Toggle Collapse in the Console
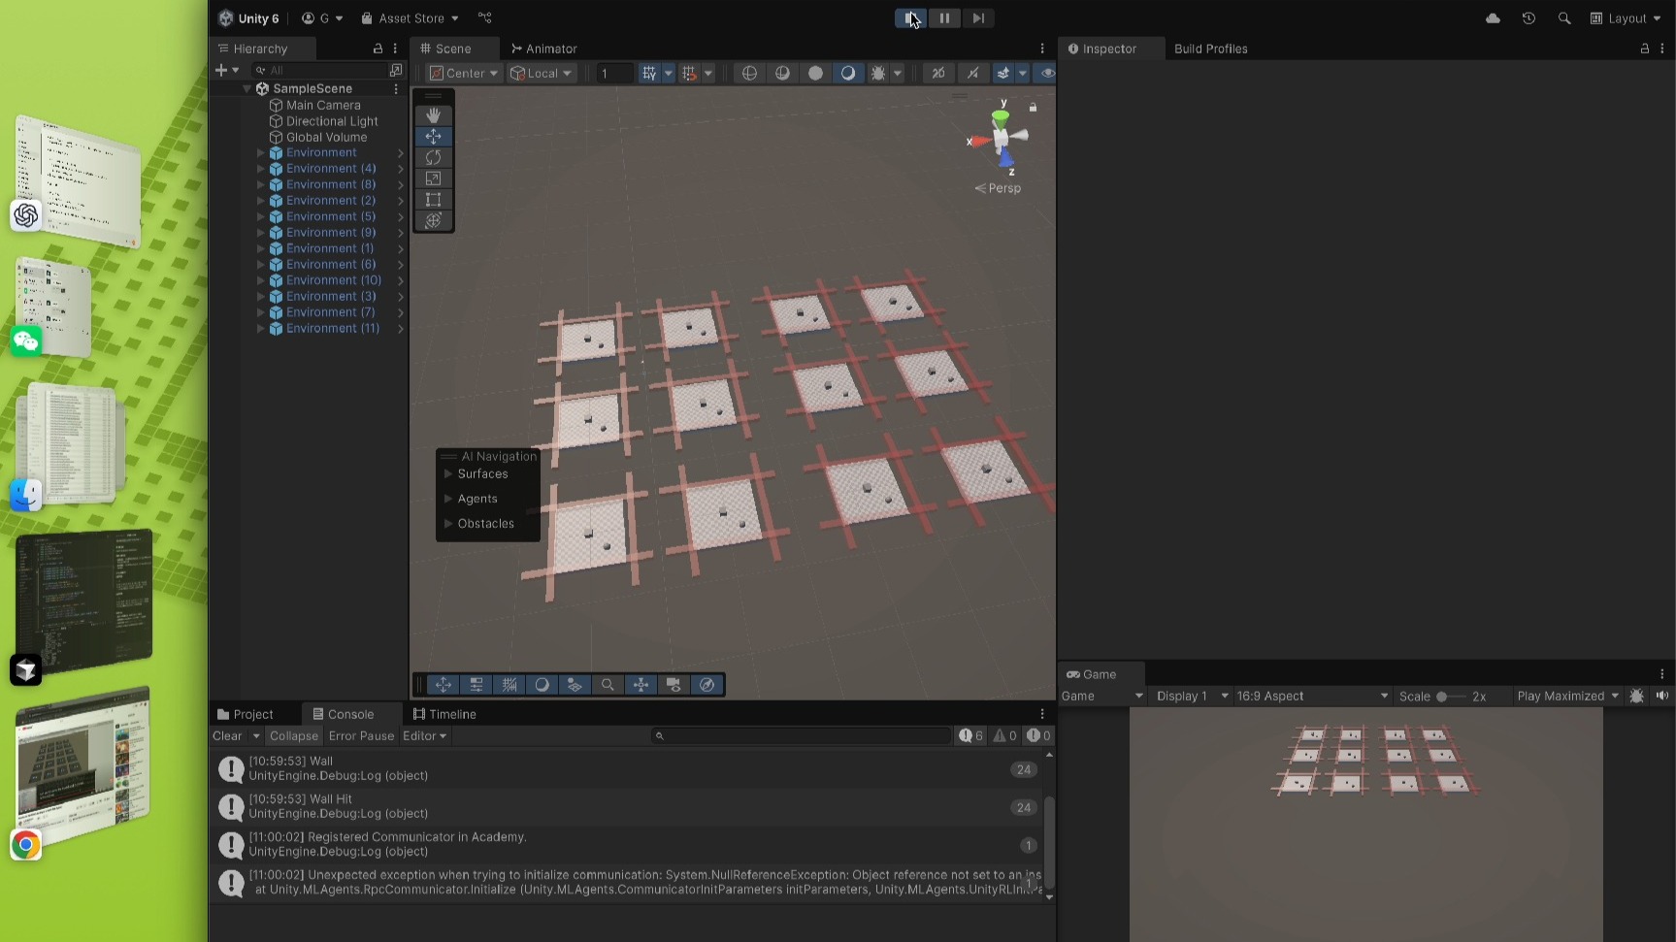The width and height of the screenshot is (1676, 942). pyautogui.click(x=293, y=736)
